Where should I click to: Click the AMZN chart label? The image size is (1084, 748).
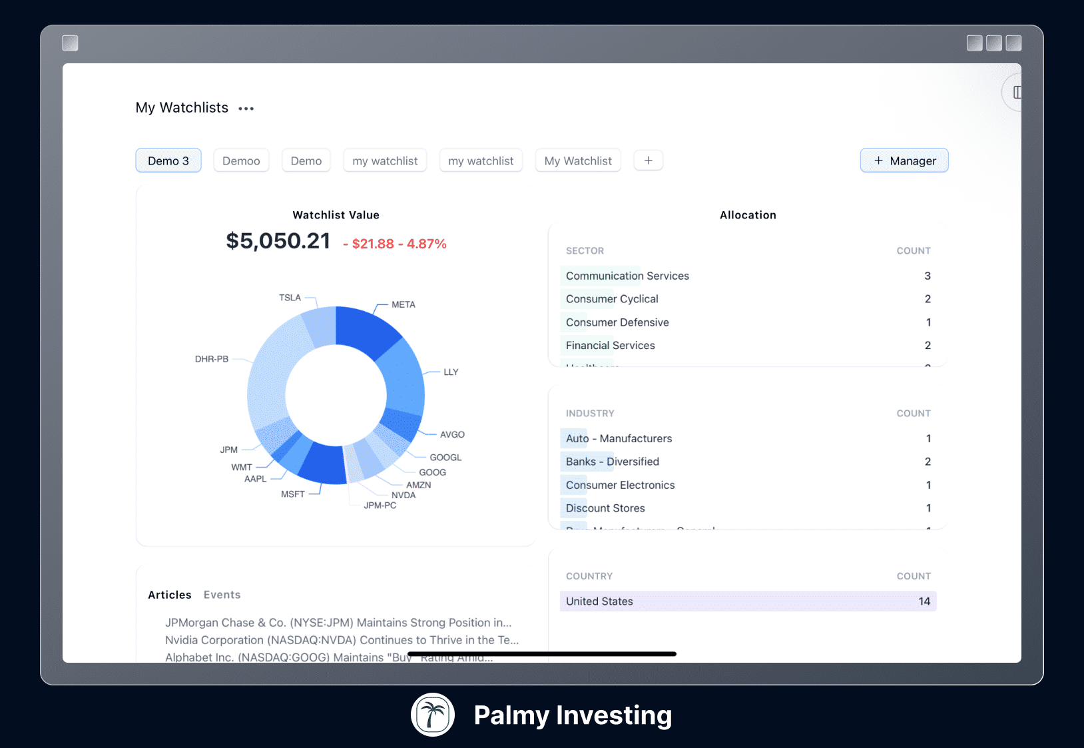tap(419, 485)
